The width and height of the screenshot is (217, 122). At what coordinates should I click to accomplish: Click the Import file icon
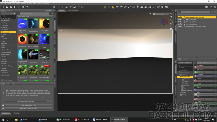[x=19, y=7]
